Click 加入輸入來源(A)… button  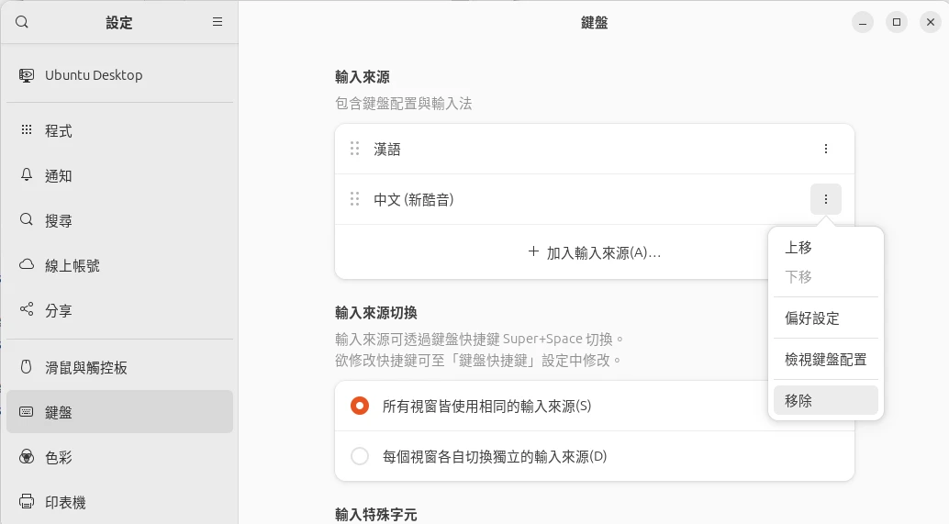(x=595, y=252)
